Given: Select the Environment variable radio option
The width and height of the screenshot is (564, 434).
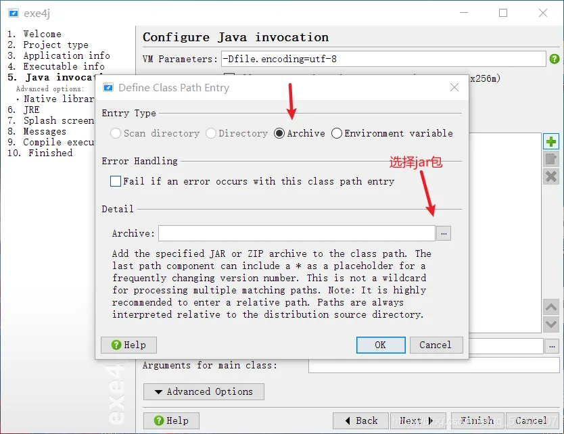Looking at the screenshot, I should pyautogui.click(x=337, y=133).
